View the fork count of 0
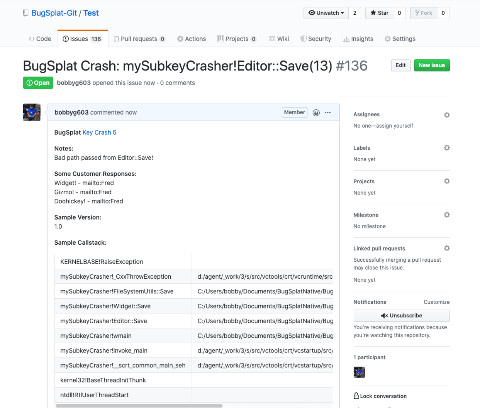 click(443, 13)
